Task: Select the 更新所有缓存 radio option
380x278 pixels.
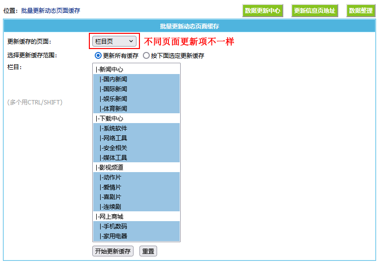Action: click(98, 56)
